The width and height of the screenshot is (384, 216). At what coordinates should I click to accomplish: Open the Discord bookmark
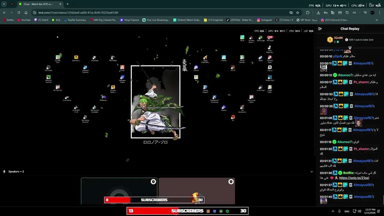334,20
